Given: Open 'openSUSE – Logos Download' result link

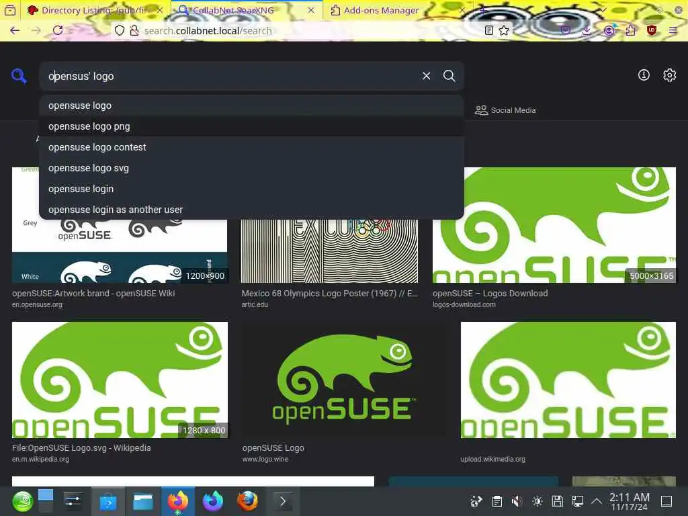Looking at the screenshot, I should click(x=490, y=293).
